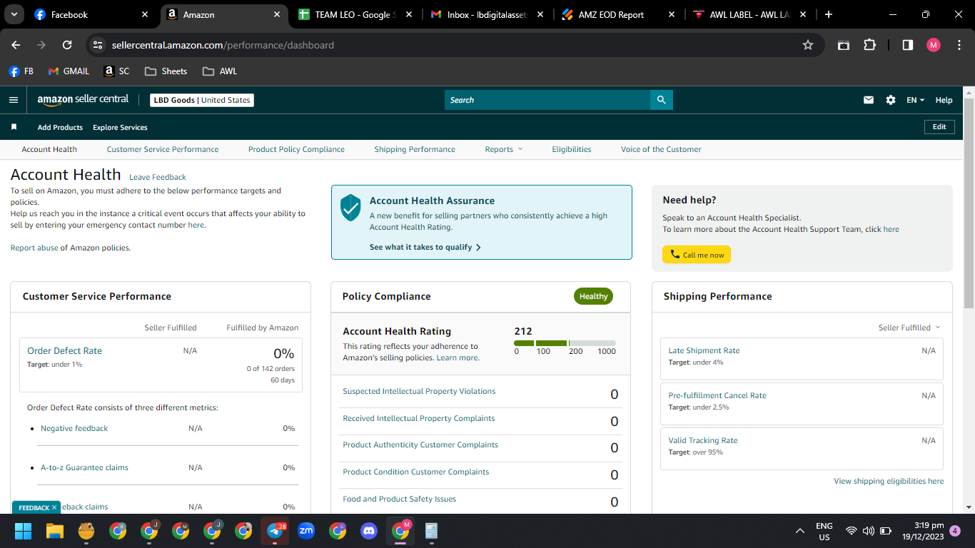
Task: Click the Edit button
Action: pyautogui.click(x=939, y=127)
